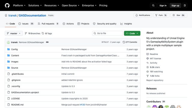Open the Solutions dropdown menu
This screenshot has width=192, height=108.
[x=35, y=5]
